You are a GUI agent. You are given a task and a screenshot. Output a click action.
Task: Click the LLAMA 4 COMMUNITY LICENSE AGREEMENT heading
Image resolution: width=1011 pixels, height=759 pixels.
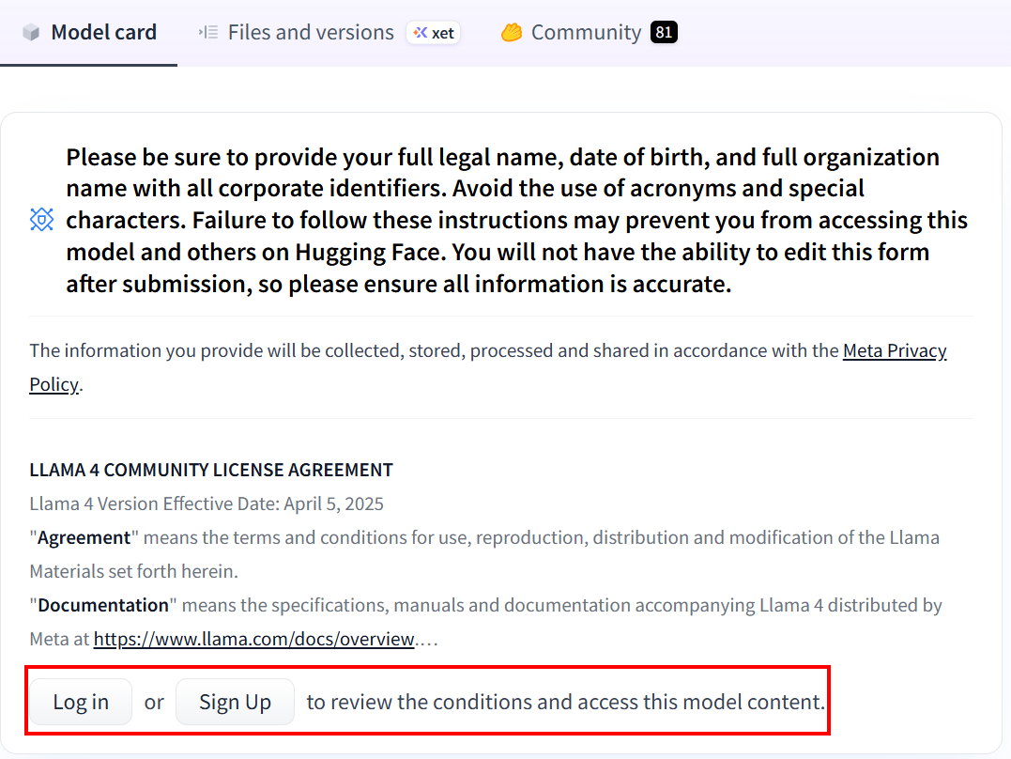(x=211, y=470)
